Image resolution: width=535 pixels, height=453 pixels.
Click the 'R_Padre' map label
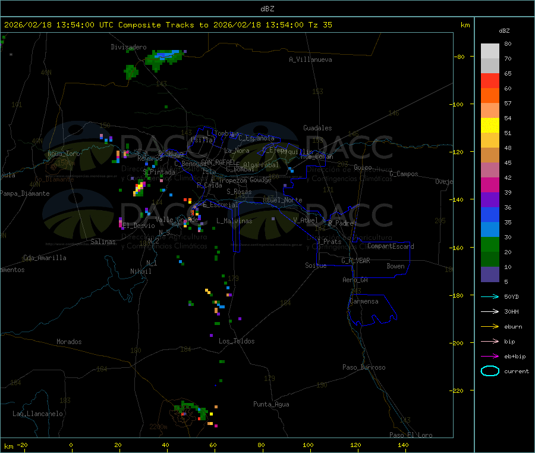[341, 223]
